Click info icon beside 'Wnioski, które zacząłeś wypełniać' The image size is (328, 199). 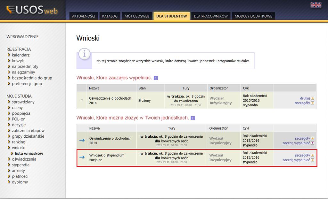point(156,78)
